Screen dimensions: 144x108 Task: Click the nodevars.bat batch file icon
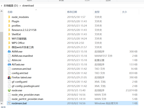click(x=9, y=103)
